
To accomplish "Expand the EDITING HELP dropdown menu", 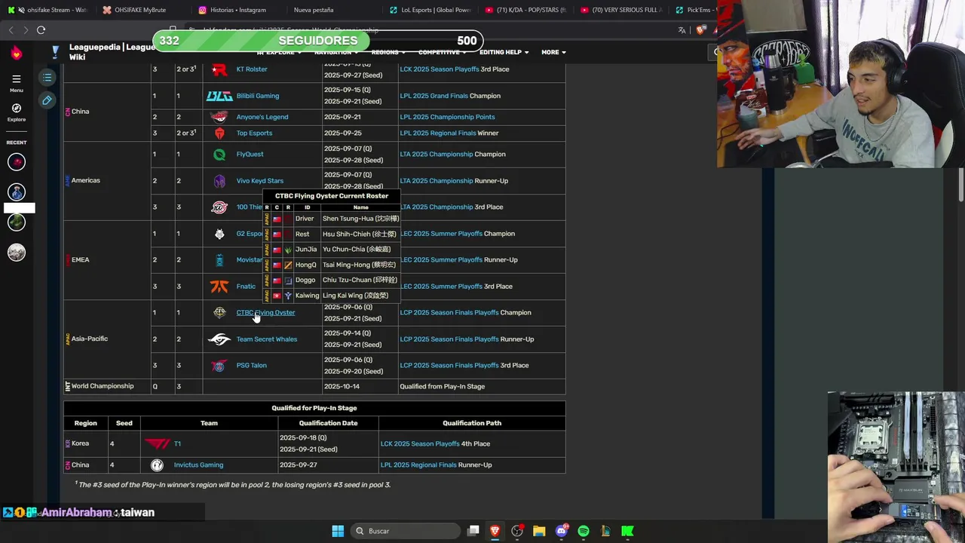I will click(504, 52).
